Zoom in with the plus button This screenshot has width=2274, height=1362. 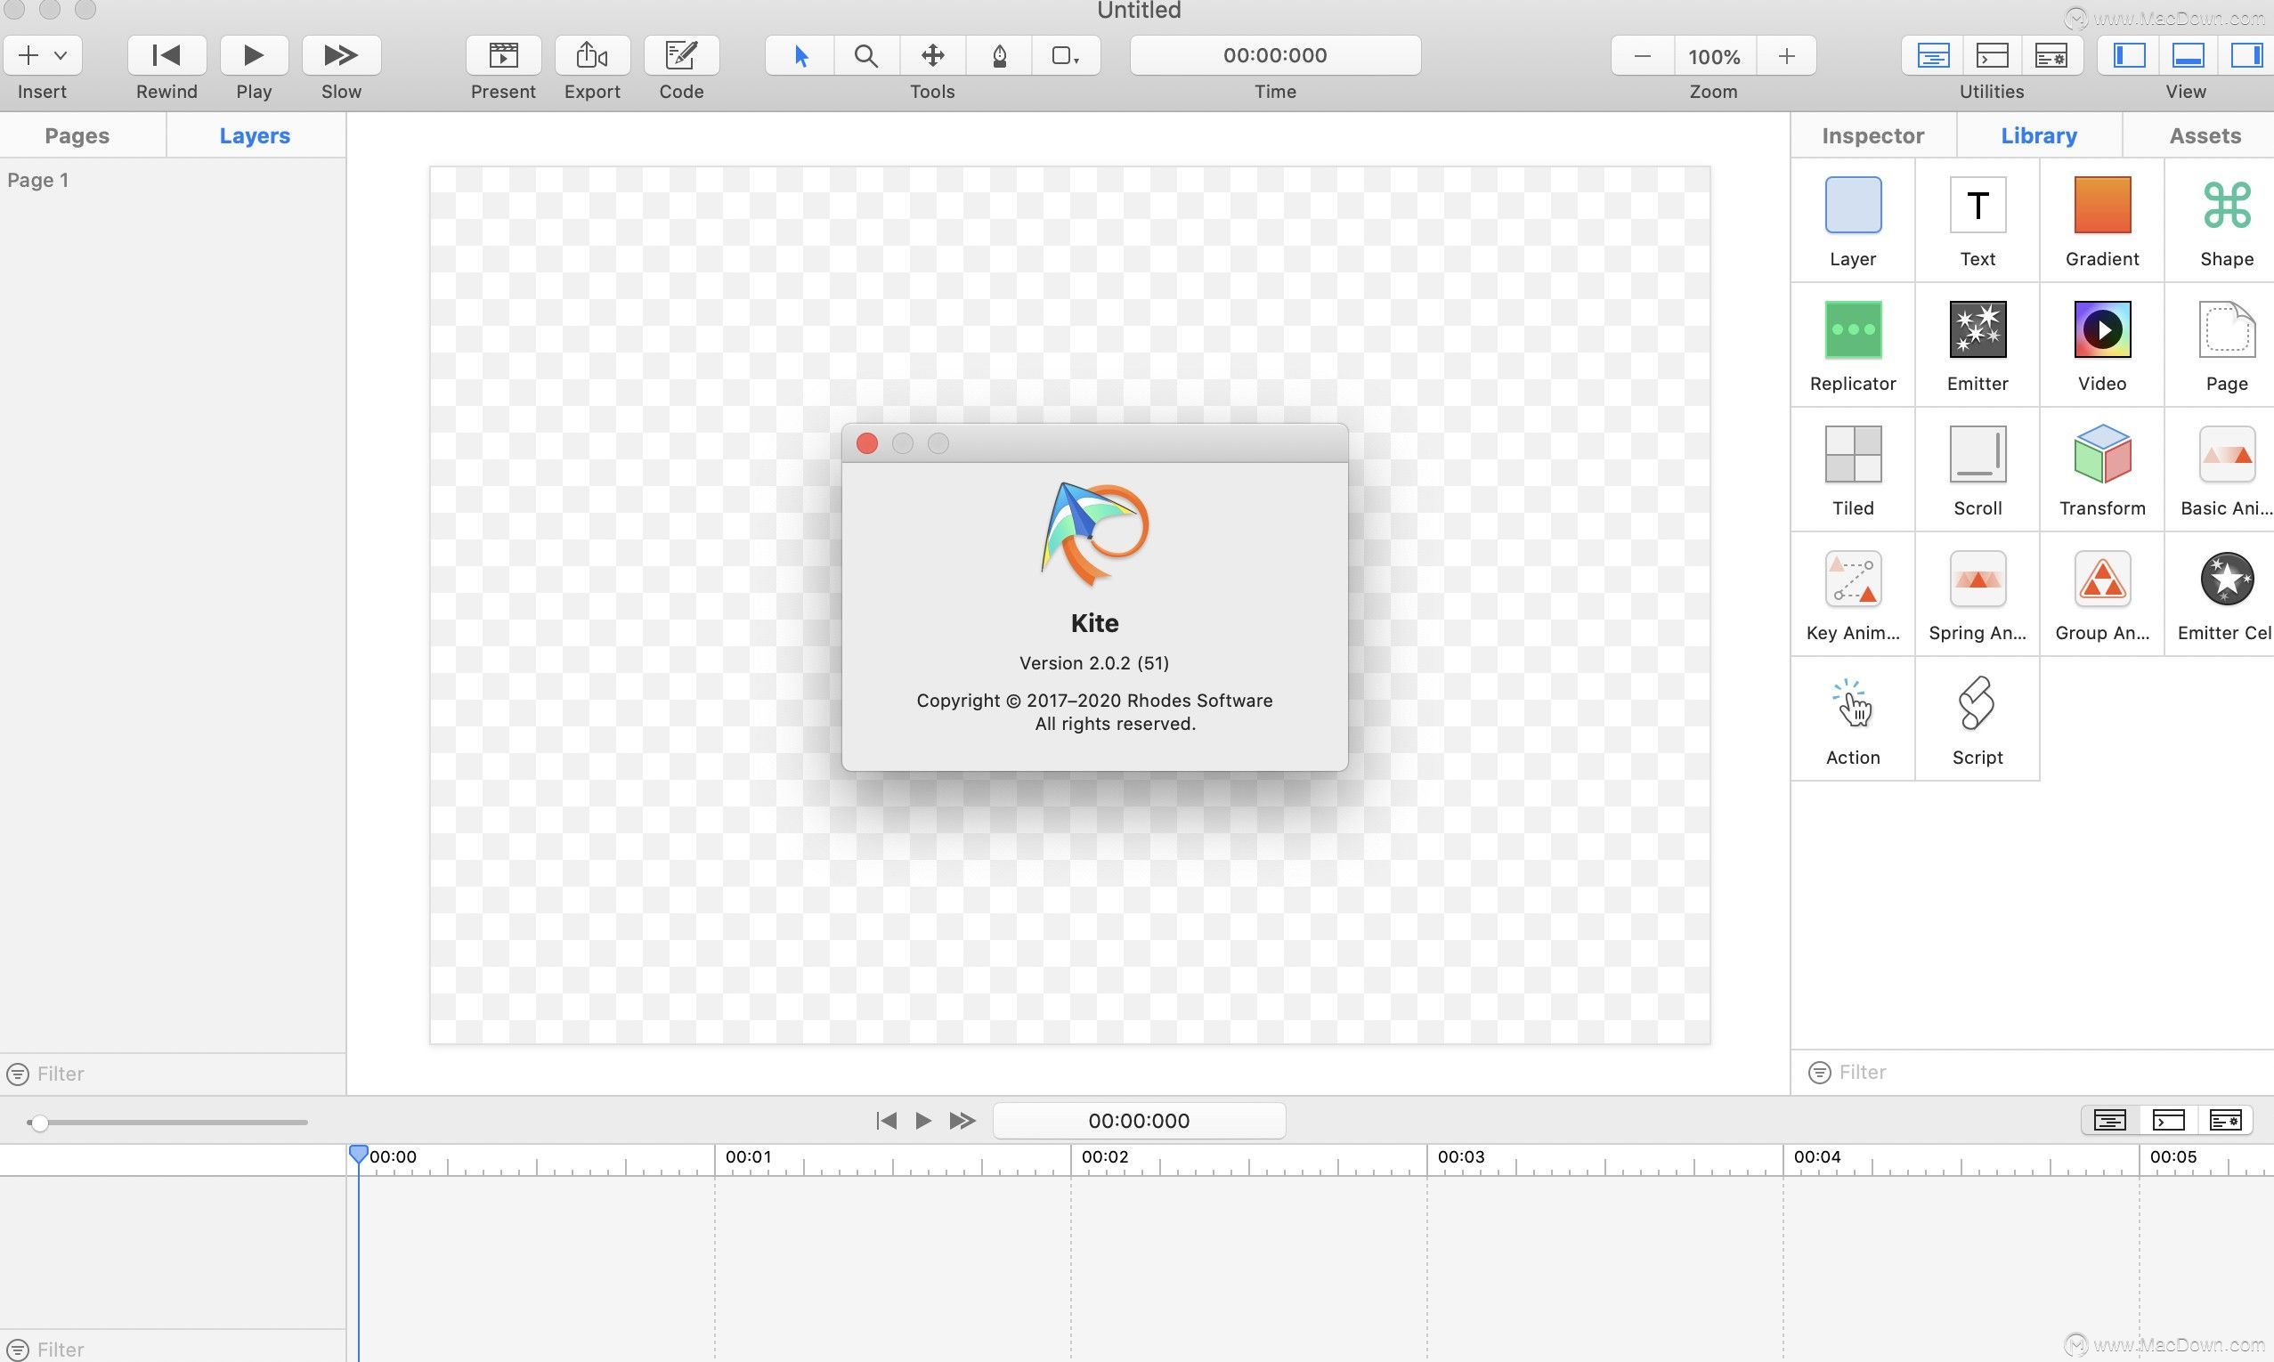click(x=1786, y=56)
